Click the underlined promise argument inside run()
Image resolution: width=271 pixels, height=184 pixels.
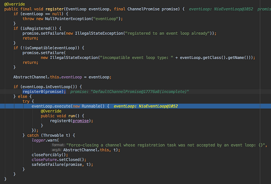81,121
